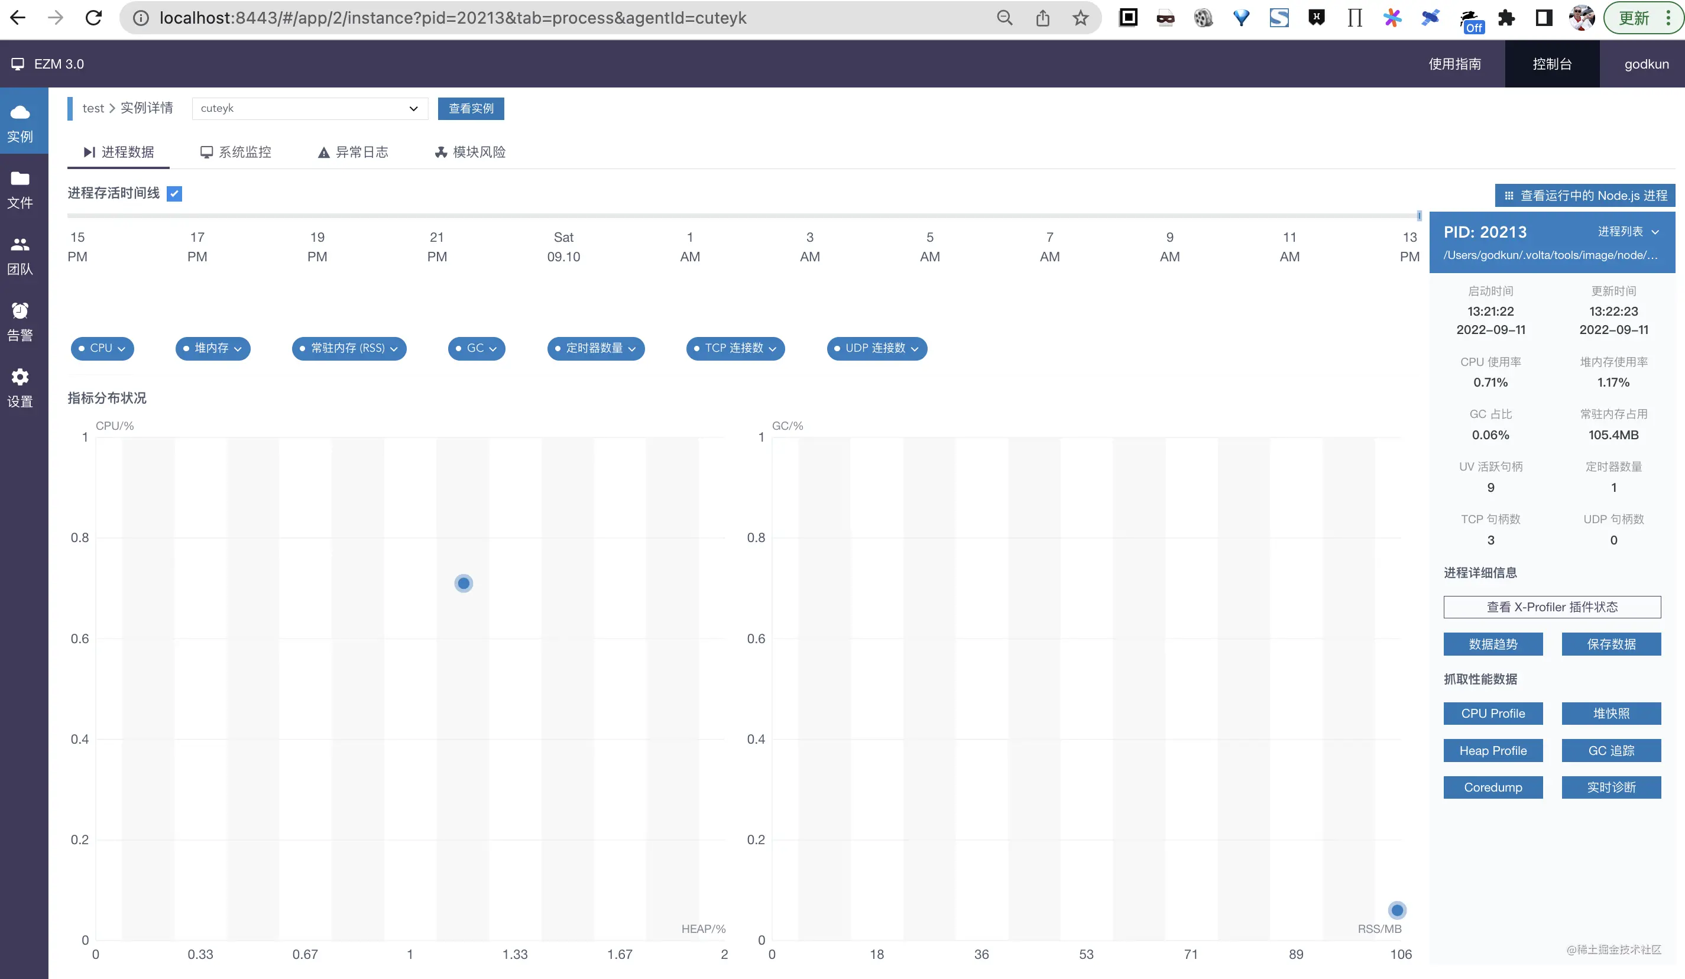This screenshot has width=1685, height=979.
Task: Expand the 堆内存 metric pill dropdown
Action: coord(213,348)
